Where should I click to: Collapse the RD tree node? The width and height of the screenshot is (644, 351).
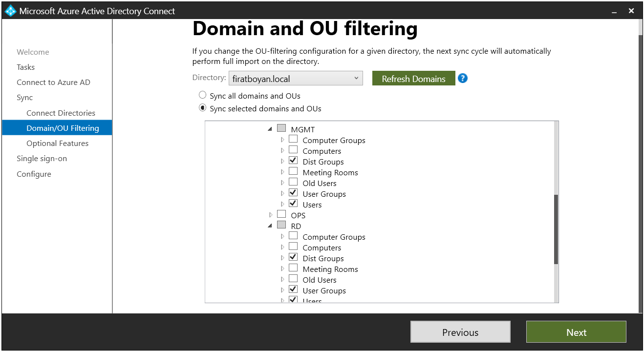point(270,226)
